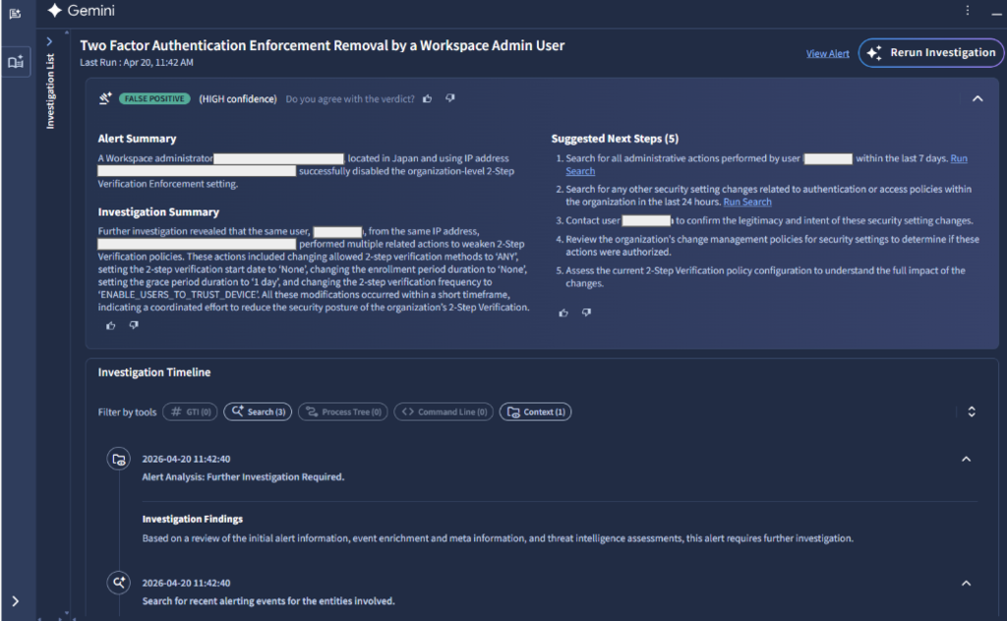Click the Suggested Next Steps (5) heading
Viewport: 1007px width, 621px height.
coord(615,139)
